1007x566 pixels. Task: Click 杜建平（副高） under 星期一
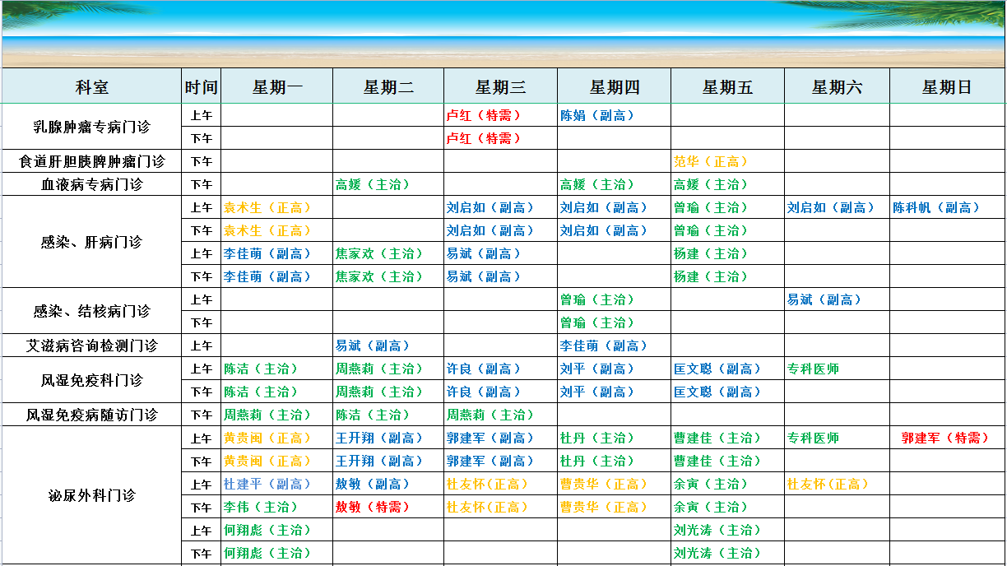tap(267, 484)
